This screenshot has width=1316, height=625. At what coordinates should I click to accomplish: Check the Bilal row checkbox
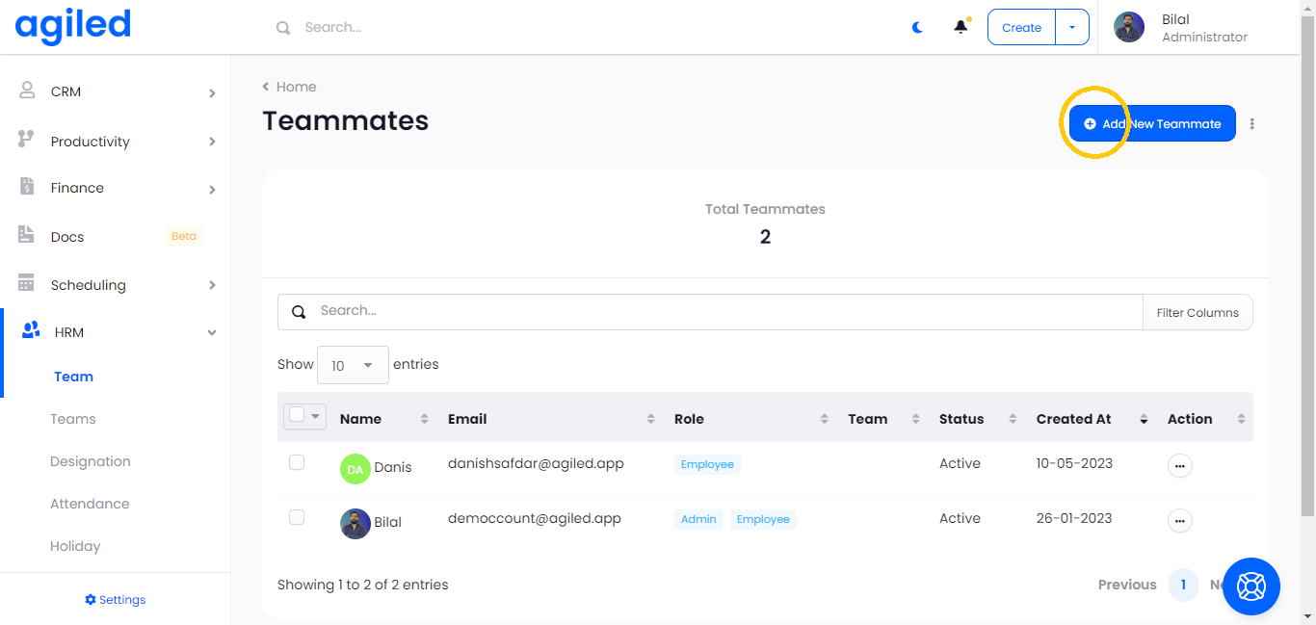(x=297, y=518)
